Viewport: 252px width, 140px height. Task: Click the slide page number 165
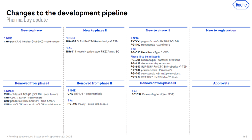(245, 136)
